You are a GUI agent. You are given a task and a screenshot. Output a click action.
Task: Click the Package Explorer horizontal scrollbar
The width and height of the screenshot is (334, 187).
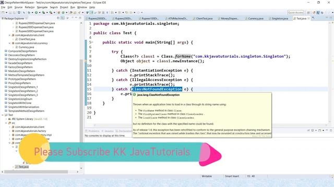tap(35, 172)
